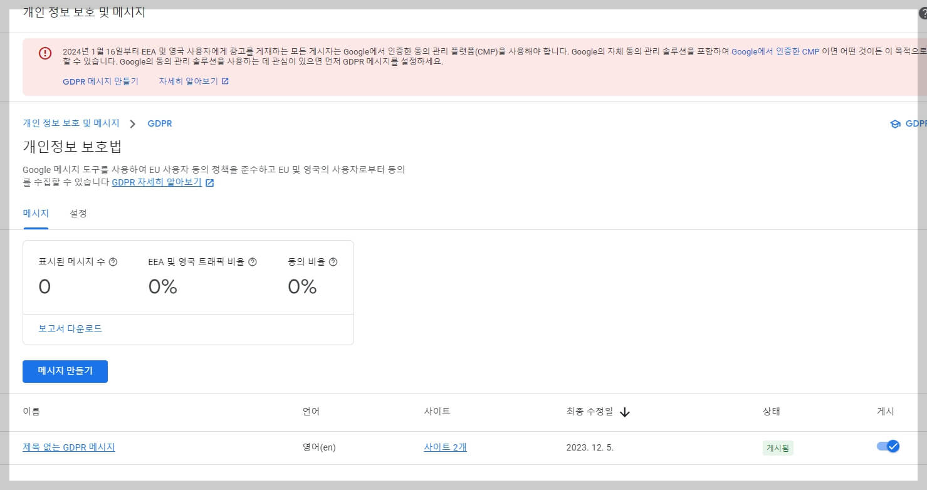Click the 개인 정보 보호 및 메시지 breadcrumb
The height and width of the screenshot is (490, 927).
(x=71, y=123)
